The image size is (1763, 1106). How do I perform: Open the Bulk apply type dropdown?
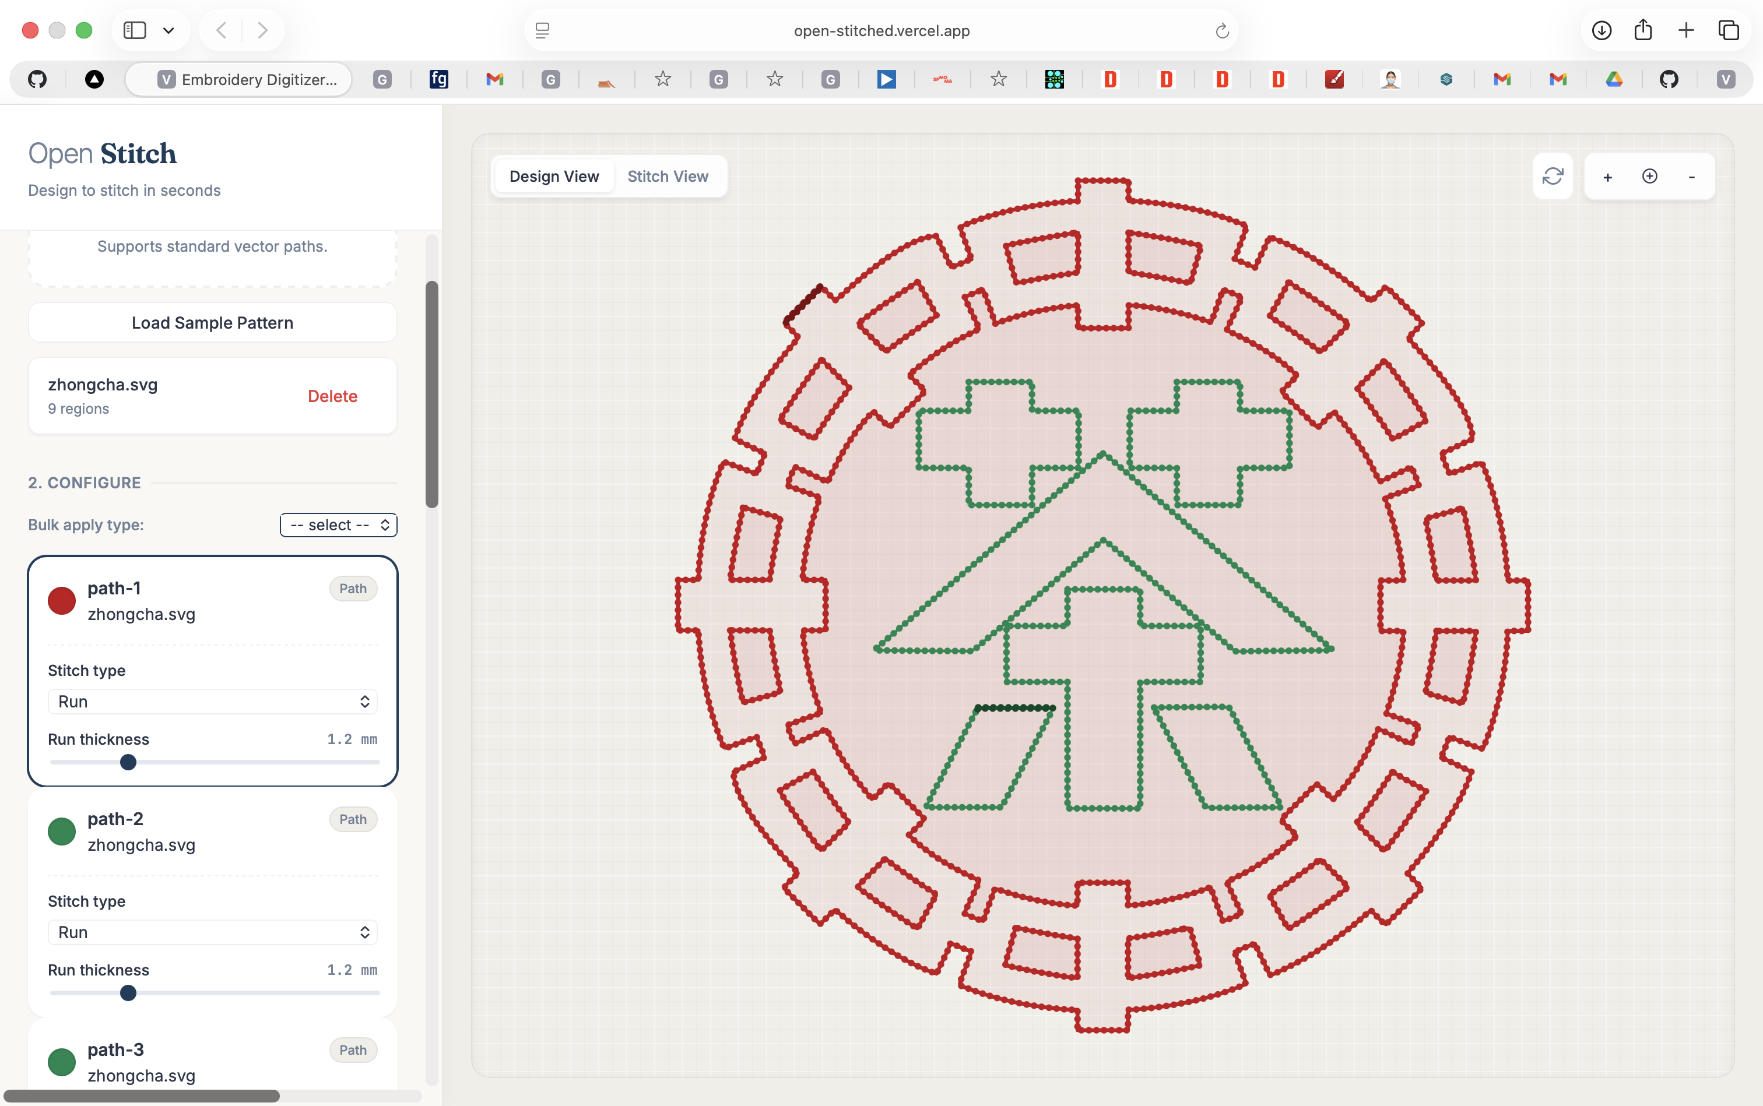click(x=338, y=524)
